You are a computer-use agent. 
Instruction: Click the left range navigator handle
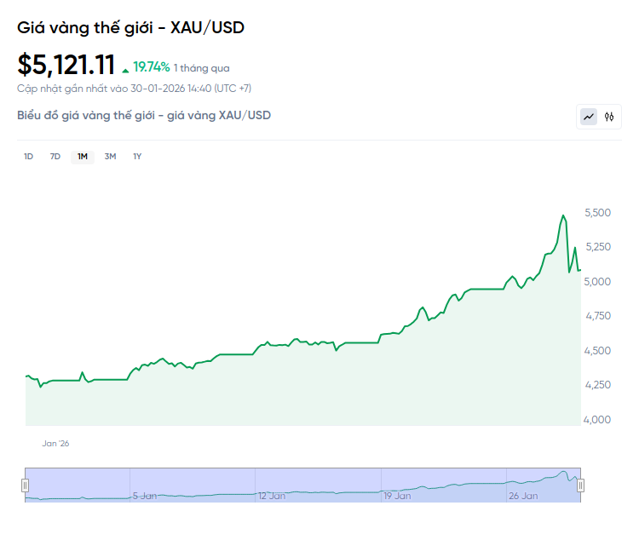pos(25,485)
